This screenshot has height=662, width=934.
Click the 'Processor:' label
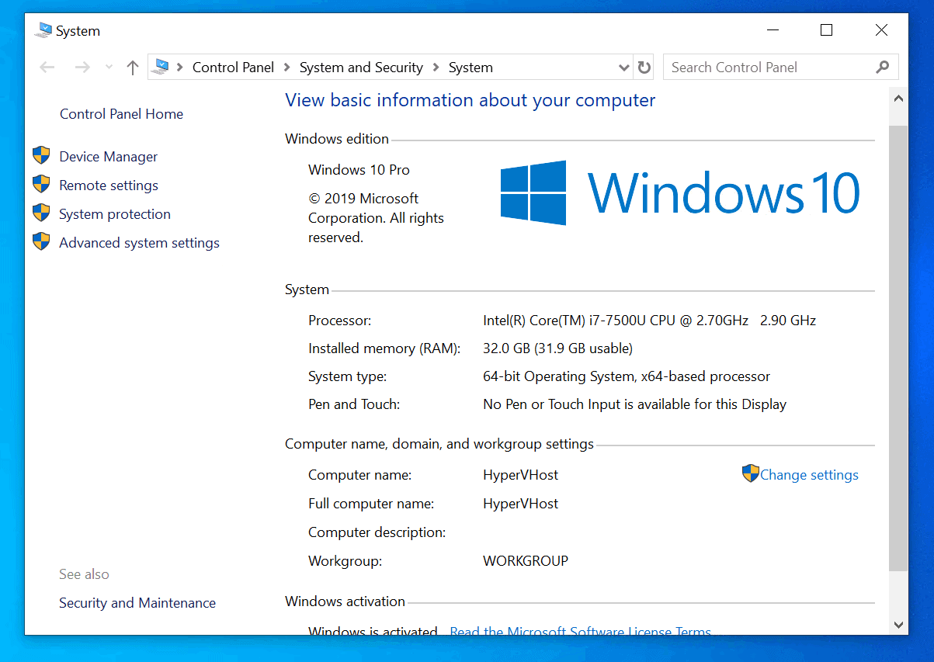(340, 321)
